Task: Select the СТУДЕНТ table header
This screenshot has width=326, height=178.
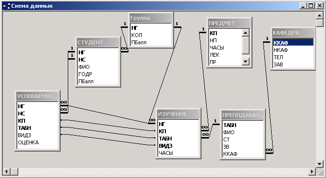Action: pos(98,42)
